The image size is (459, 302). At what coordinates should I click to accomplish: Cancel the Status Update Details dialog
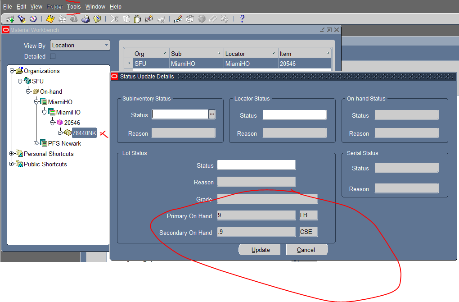[x=307, y=249]
